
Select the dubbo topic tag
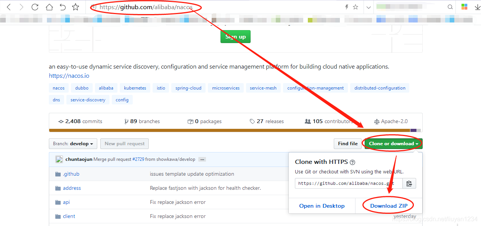tap(82, 88)
